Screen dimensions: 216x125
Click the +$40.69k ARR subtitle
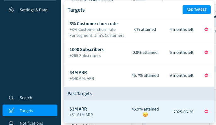coord(82,78)
